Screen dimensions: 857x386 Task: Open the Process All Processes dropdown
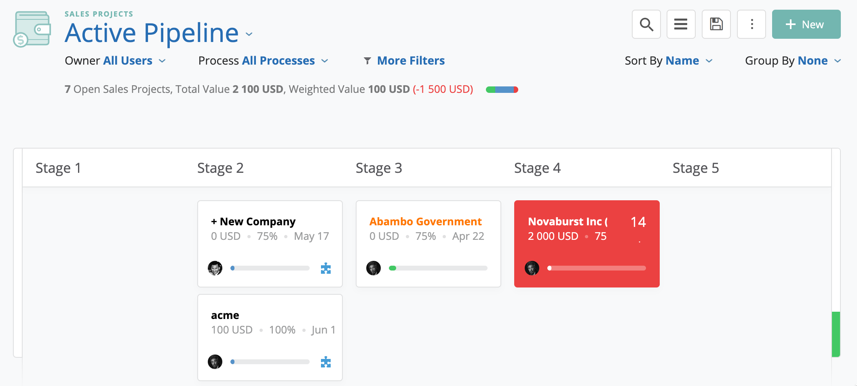tap(263, 61)
